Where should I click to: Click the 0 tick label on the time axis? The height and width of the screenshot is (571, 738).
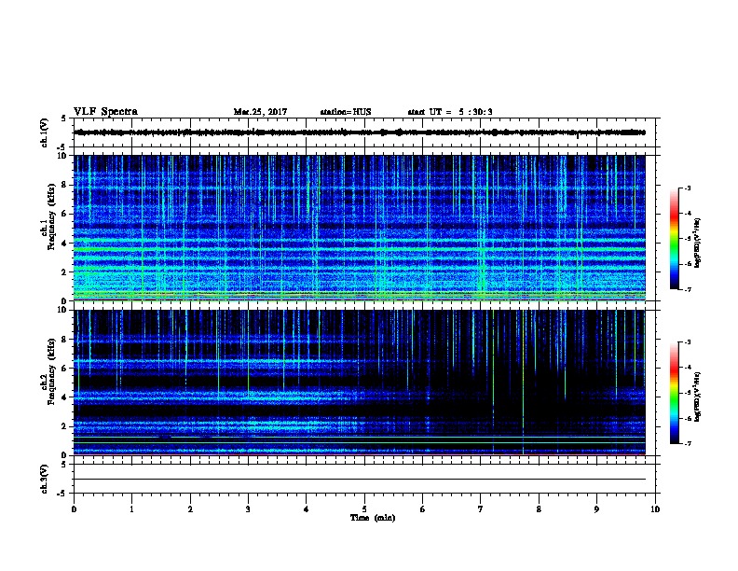click(74, 509)
